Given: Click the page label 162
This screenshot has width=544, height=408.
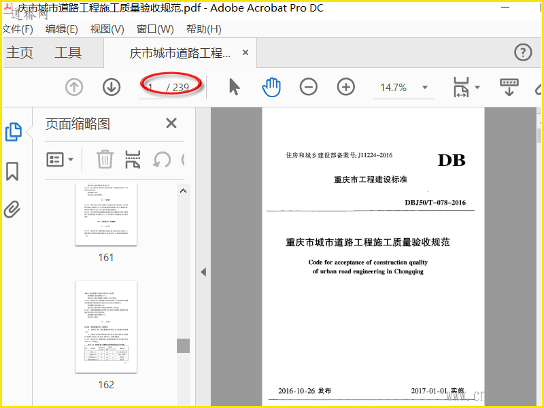Looking at the screenshot, I should (x=106, y=385).
